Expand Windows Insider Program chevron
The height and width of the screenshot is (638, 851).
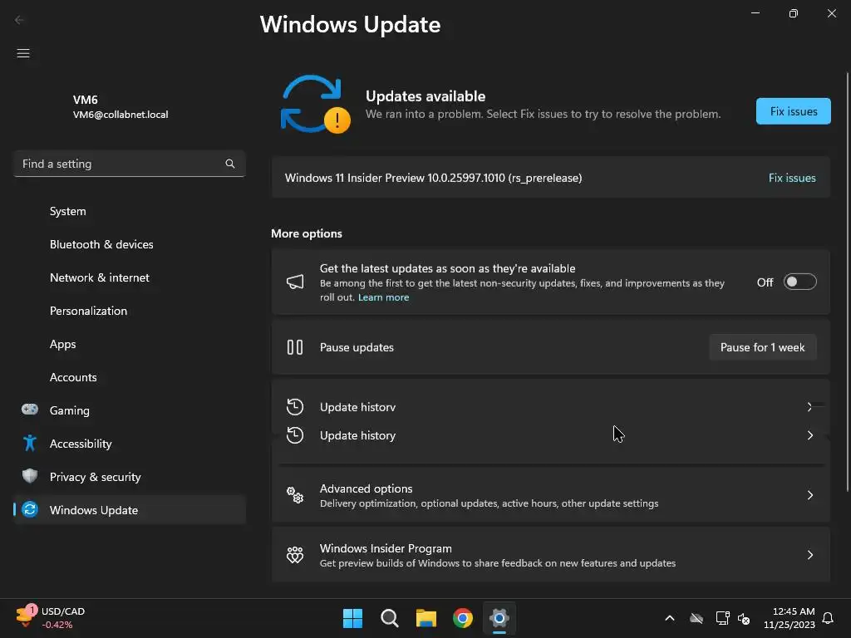coord(809,554)
